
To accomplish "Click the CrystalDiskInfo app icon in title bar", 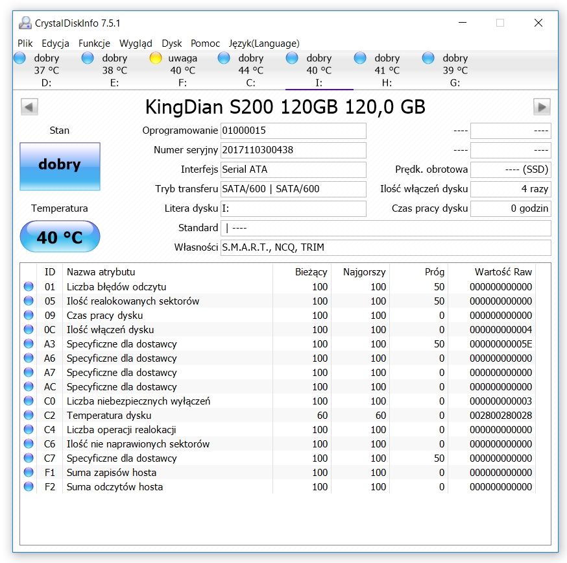I will (25, 23).
